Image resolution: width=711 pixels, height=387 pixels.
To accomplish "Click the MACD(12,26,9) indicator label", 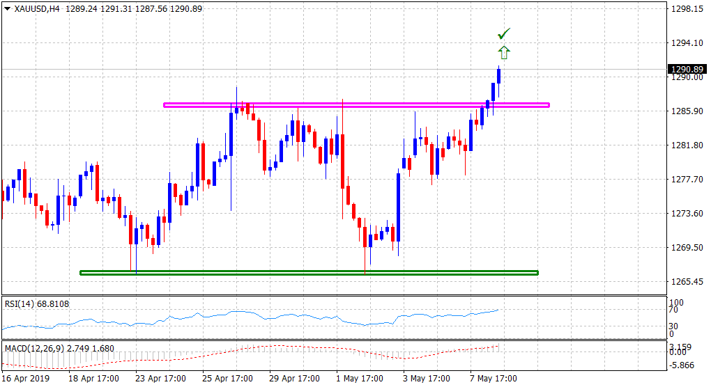I will (x=36, y=348).
